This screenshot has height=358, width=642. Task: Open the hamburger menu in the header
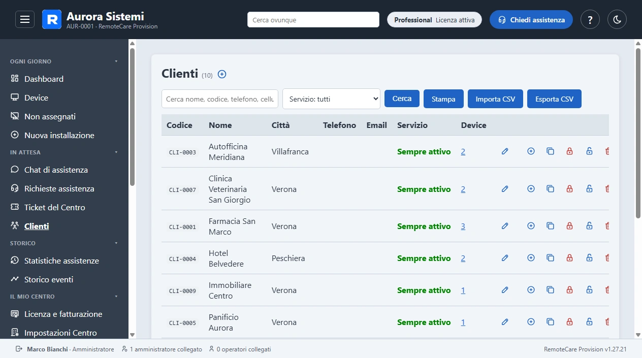pyautogui.click(x=25, y=20)
